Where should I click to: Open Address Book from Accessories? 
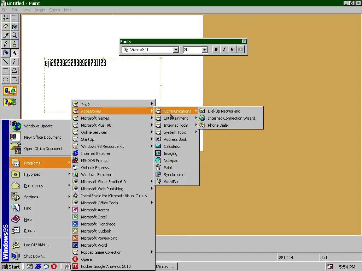click(x=177, y=139)
